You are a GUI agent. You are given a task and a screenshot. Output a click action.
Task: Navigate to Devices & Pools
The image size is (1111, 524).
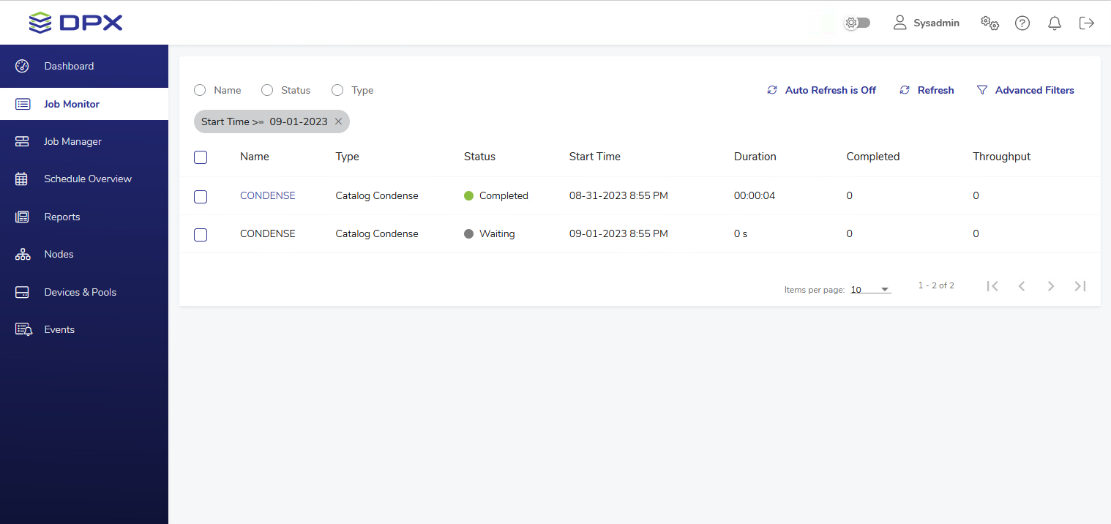point(80,292)
